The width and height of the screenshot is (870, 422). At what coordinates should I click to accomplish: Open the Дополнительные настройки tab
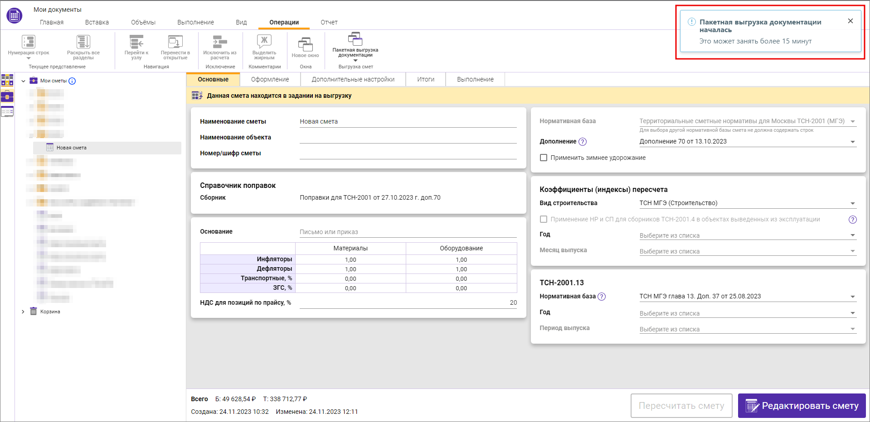[353, 79]
